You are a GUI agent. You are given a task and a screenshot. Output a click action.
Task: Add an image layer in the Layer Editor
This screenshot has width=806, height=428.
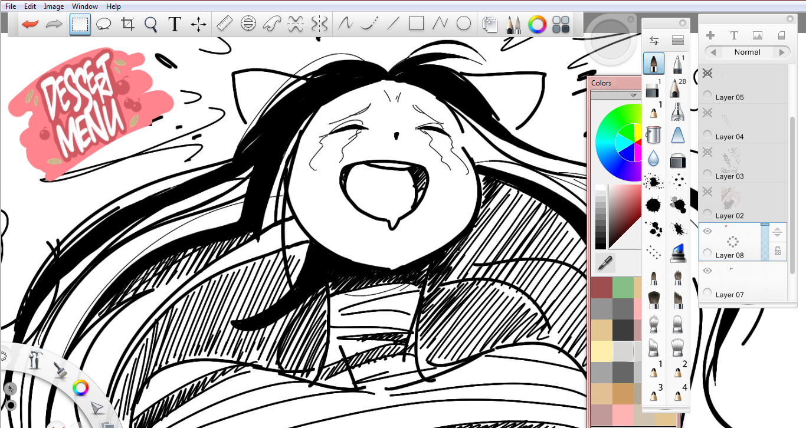coord(758,36)
